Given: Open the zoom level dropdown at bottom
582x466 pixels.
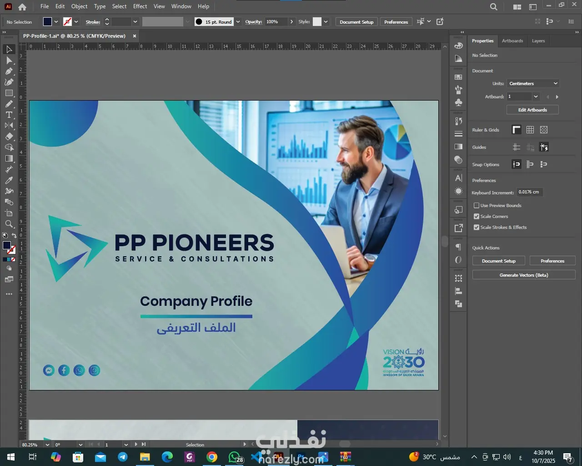Looking at the screenshot, I should 47,445.
